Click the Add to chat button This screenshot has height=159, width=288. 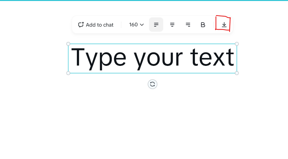(96, 25)
